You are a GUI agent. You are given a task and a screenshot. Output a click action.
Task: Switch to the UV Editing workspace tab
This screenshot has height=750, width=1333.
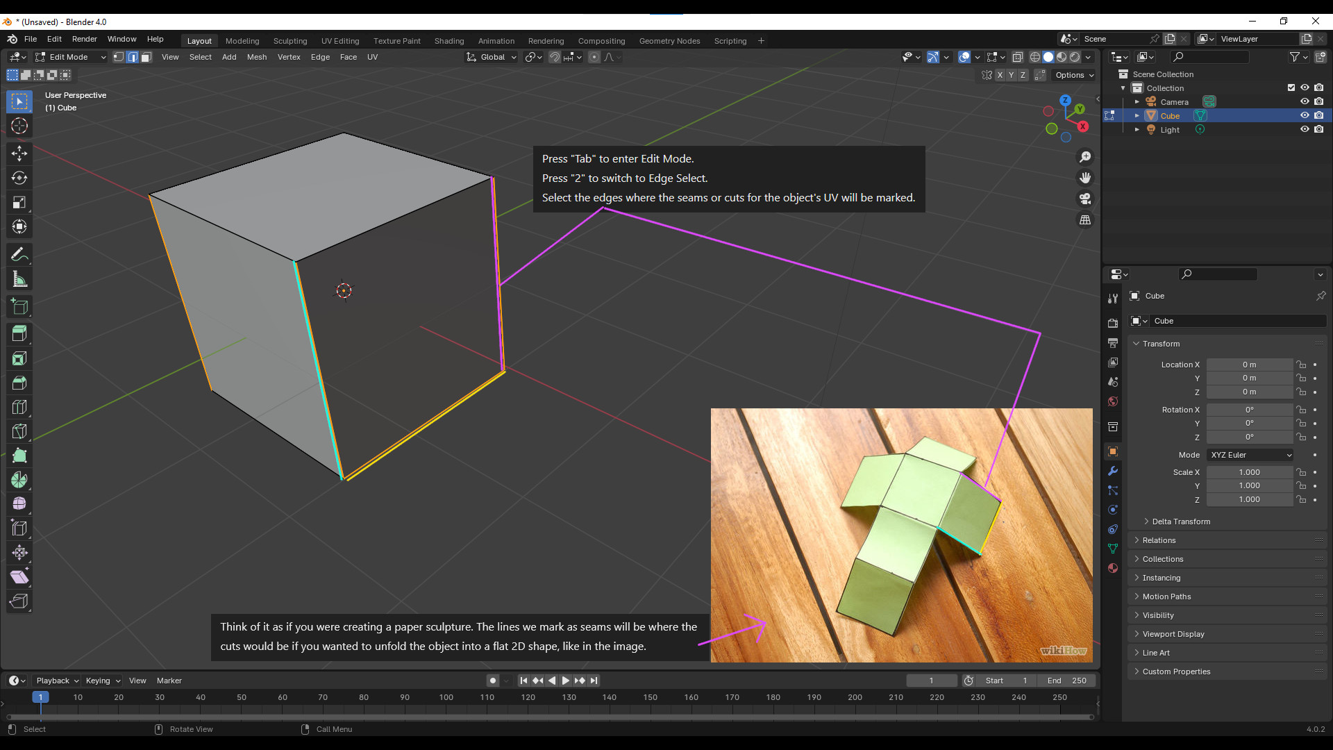[340, 41]
